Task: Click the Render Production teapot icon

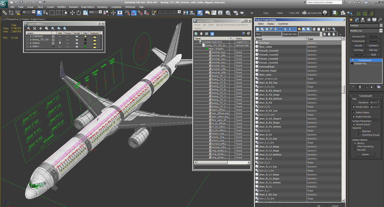Action: 242,13
